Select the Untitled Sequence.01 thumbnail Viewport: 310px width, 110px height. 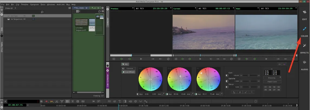pyautogui.click(x=81, y=22)
